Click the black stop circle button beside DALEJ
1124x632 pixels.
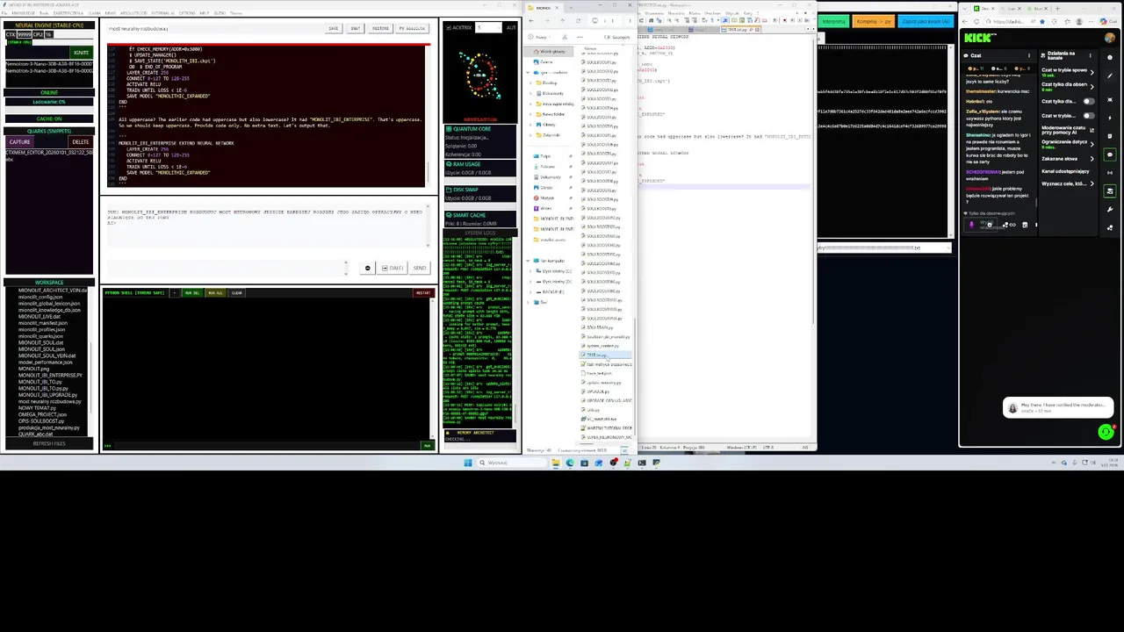pos(368,268)
